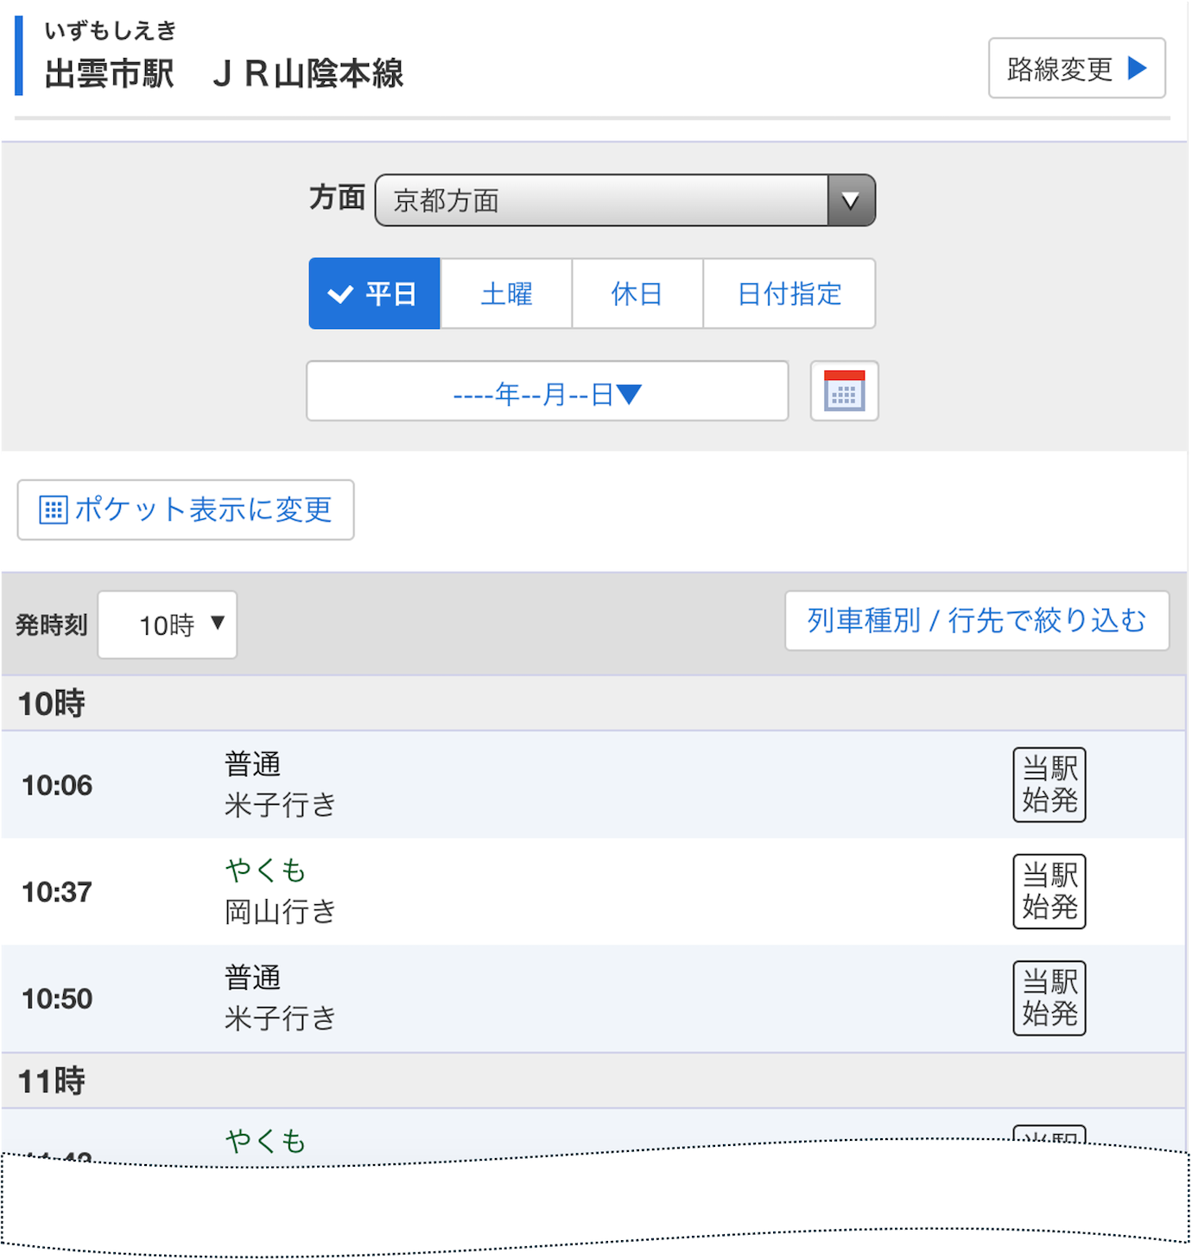Click 普通 train type in the 10:06 row

click(x=252, y=764)
